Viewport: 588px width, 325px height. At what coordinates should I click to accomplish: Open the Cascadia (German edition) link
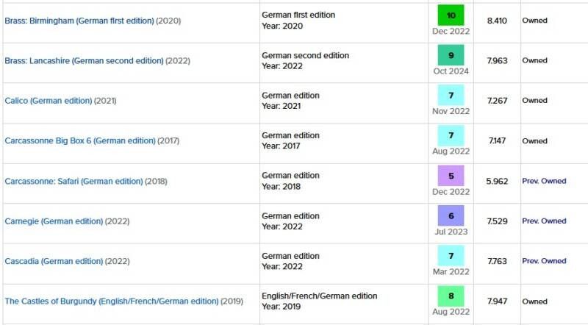(54, 261)
